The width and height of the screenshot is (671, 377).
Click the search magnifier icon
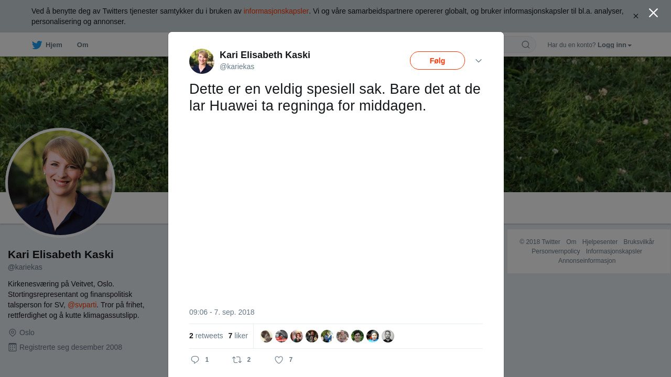526,45
